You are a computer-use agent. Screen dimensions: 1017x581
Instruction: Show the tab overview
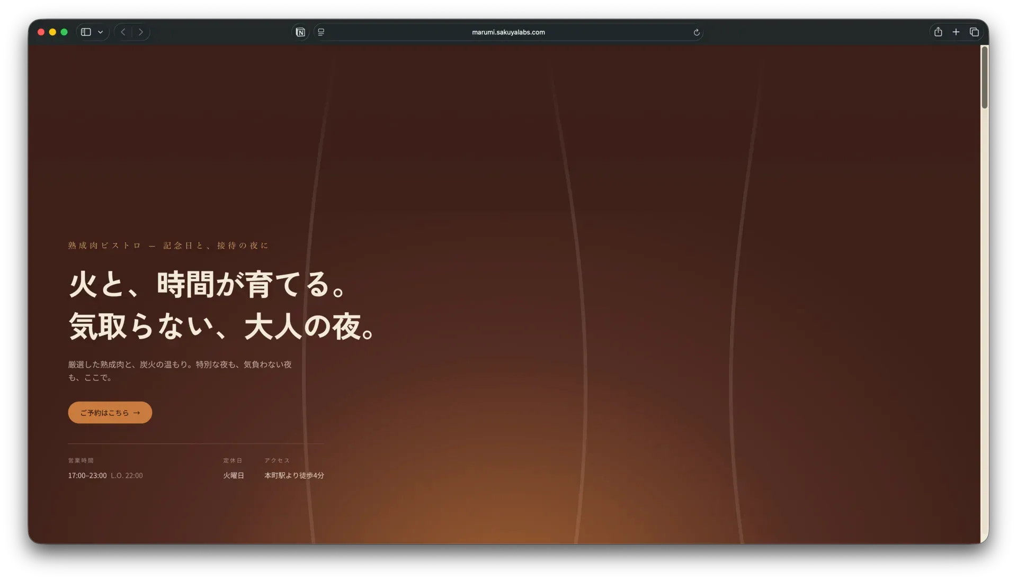[974, 32]
